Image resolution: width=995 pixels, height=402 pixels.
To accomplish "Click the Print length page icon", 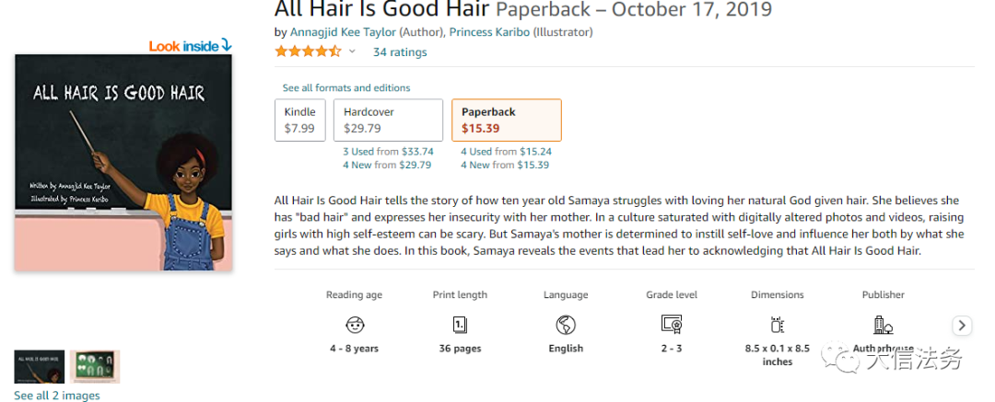I will (460, 325).
